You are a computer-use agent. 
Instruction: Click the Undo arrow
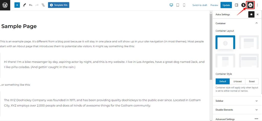31,5
